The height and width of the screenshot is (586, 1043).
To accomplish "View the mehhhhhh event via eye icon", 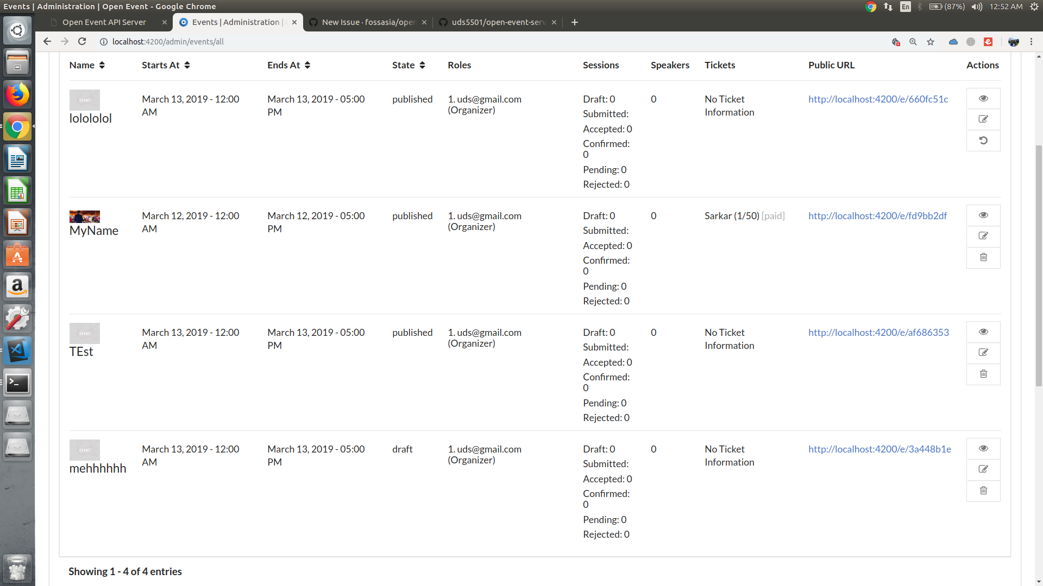I will coord(983,448).
